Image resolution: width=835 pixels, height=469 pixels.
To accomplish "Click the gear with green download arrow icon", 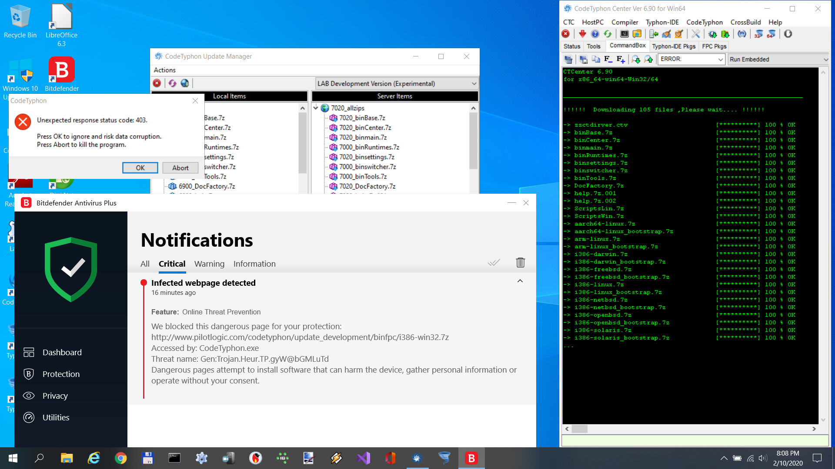I will [x=712, y=34].
